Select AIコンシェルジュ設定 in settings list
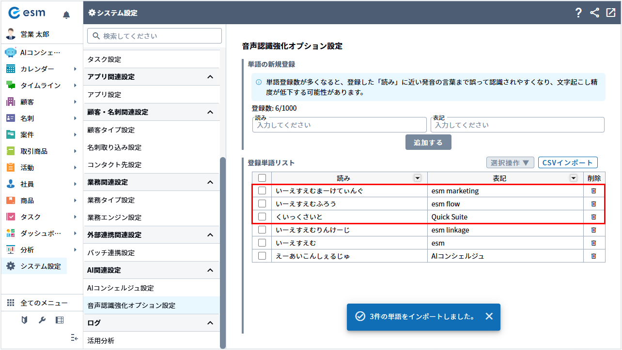The image size is (622, 350). (x=121, y=288)
